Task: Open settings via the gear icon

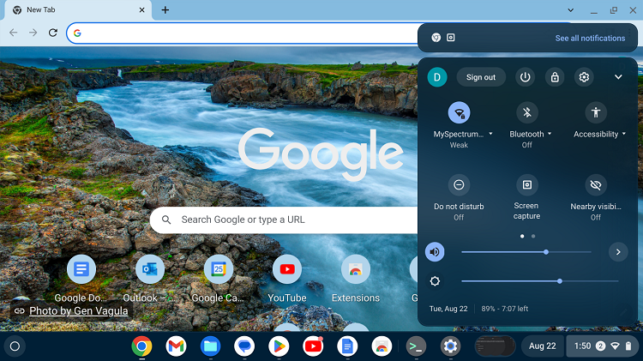Action: (x=584, y=77)
